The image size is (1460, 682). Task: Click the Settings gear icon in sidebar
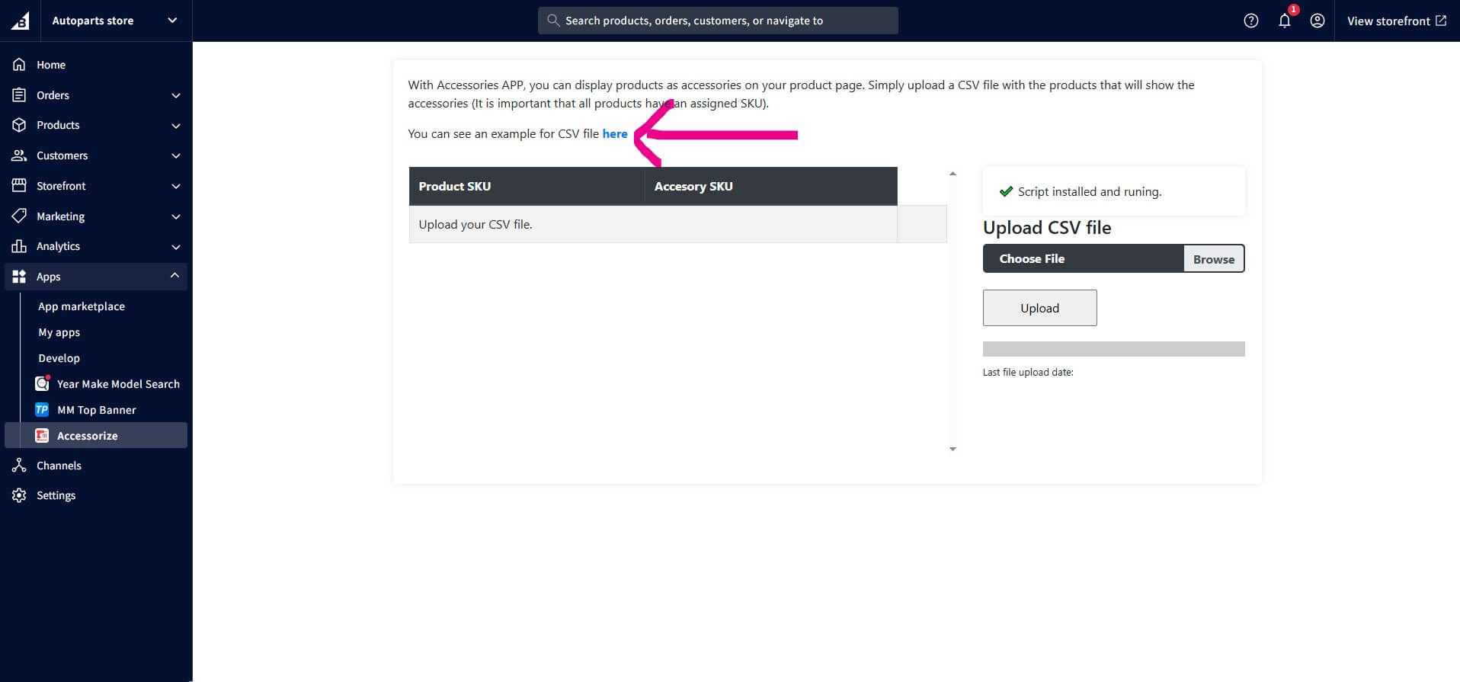19,495
